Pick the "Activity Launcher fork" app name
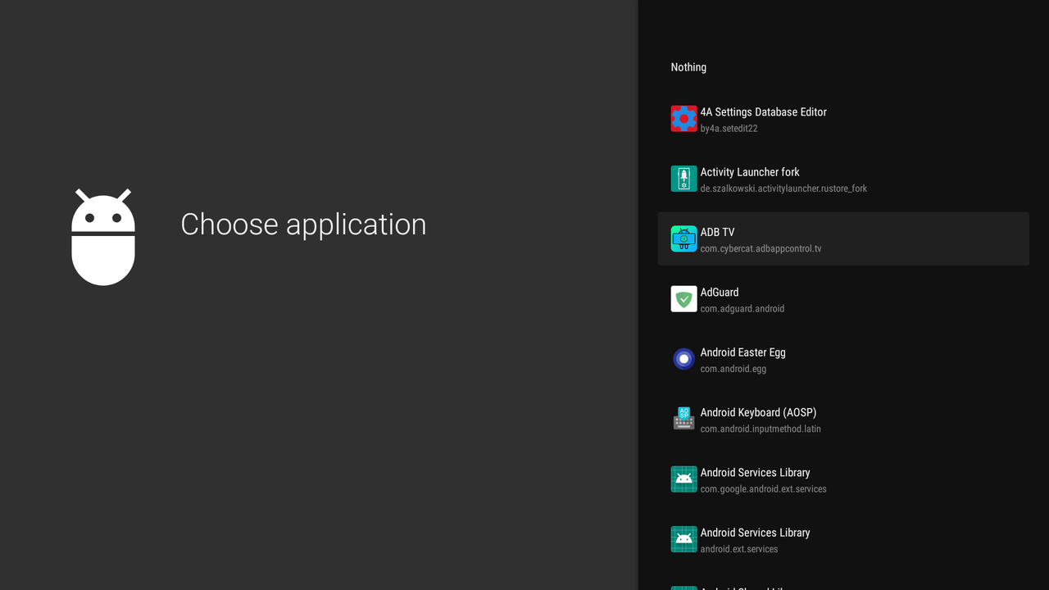 750,172
